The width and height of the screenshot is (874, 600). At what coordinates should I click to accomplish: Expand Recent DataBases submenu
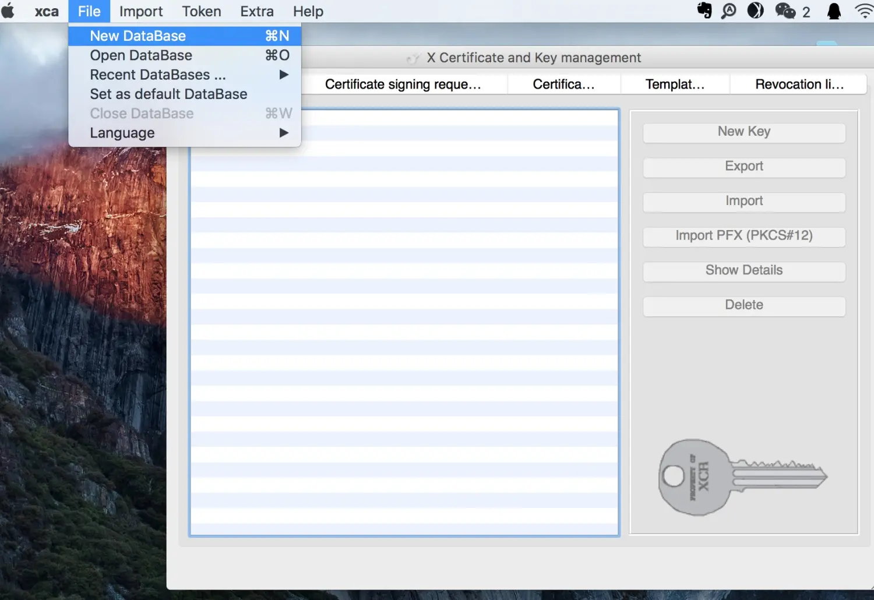tap(185, 75)
